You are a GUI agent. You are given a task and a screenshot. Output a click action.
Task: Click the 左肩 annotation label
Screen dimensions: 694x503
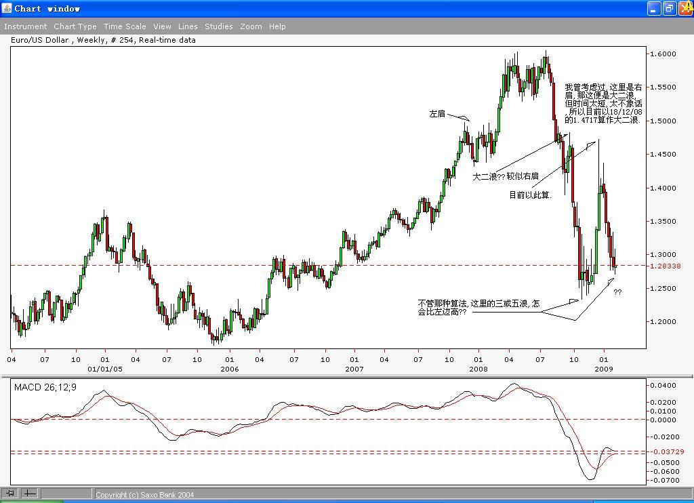[437, 114]
